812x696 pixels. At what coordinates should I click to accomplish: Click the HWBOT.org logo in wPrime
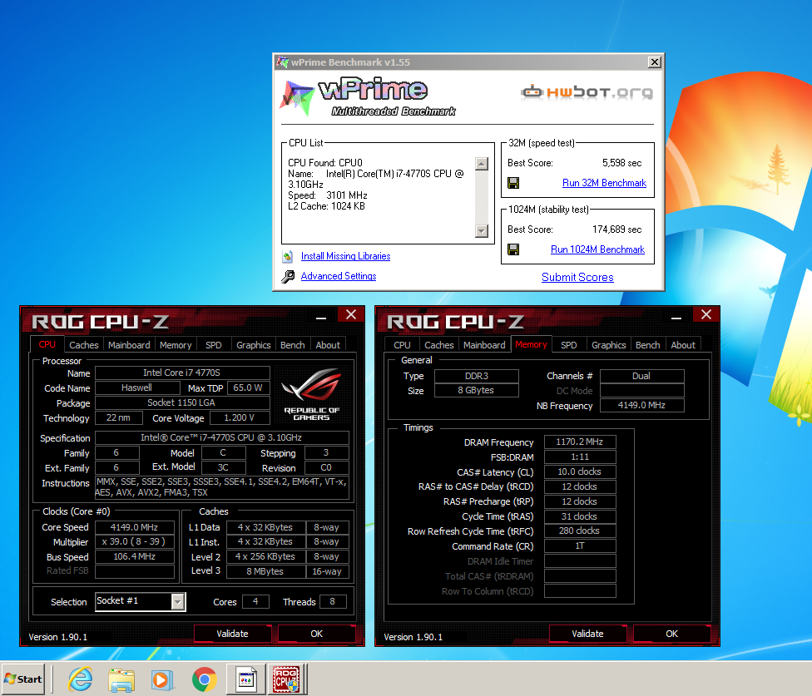[x=587, y=92]
